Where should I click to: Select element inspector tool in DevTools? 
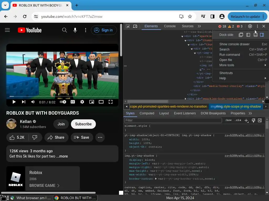128,26
